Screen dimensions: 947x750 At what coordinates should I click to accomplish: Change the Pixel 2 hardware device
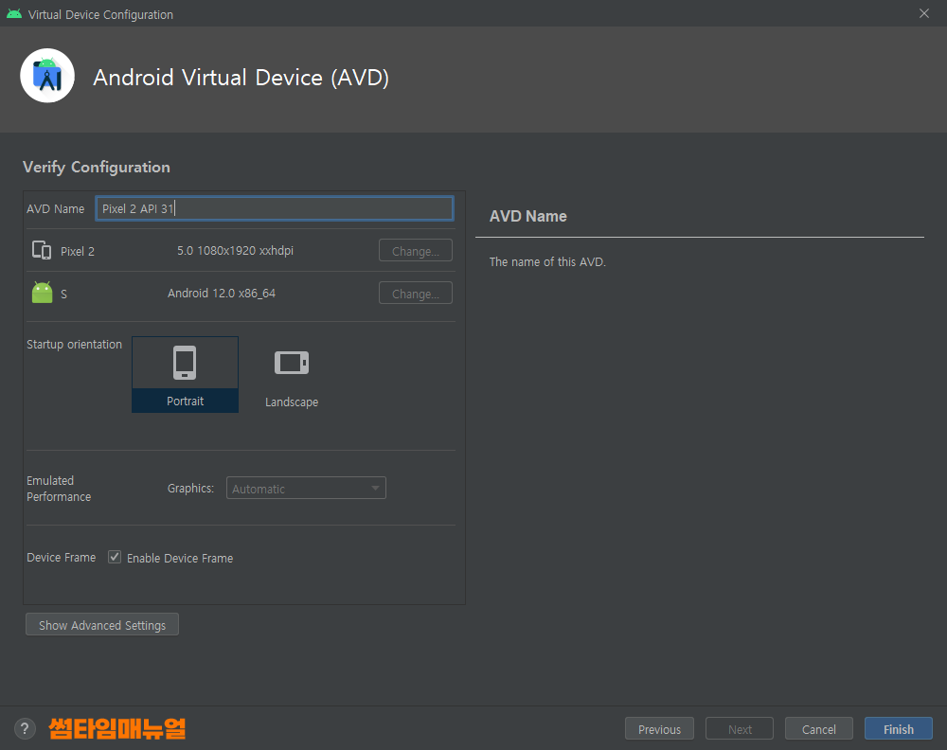coord(416,251)
